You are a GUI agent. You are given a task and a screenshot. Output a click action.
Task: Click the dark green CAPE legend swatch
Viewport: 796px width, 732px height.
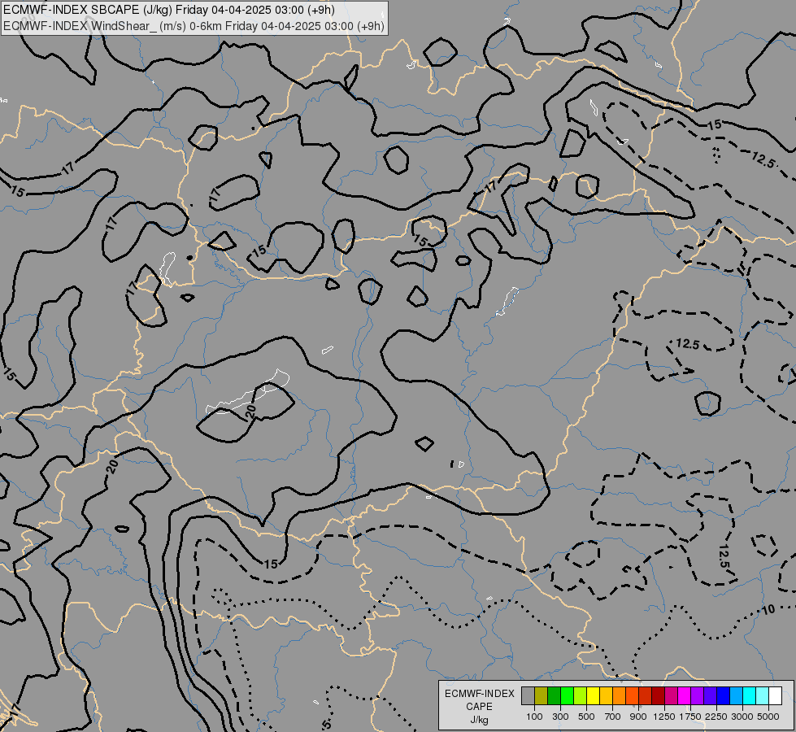(554, 695)
